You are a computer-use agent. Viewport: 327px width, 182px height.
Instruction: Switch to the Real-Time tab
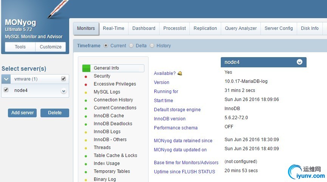click(x=113, y=28)
